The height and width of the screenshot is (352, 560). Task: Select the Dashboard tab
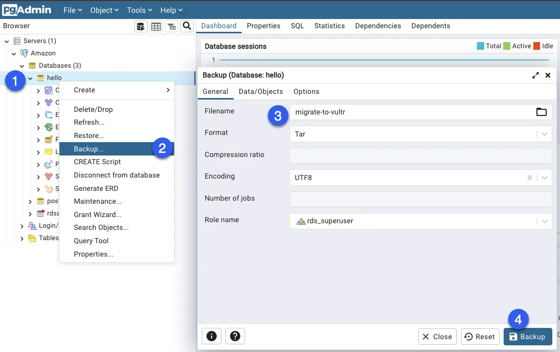pyautogui.click(x=219, y=26)
